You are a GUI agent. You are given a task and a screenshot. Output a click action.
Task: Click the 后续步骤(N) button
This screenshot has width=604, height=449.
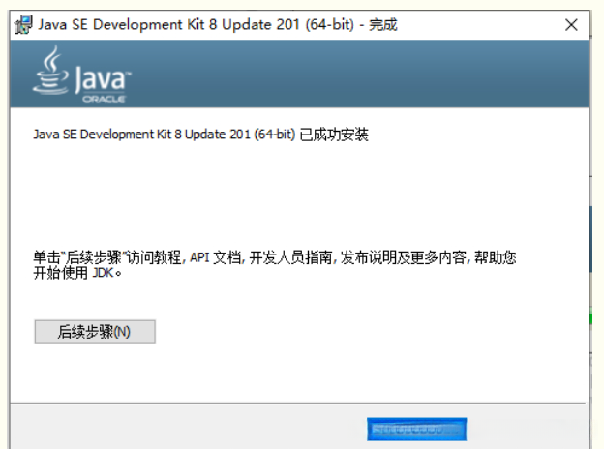tap(95, 332)
